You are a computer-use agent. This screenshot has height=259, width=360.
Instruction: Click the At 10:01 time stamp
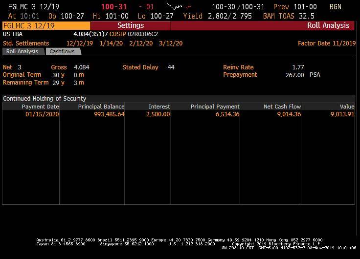pos(24,16)
